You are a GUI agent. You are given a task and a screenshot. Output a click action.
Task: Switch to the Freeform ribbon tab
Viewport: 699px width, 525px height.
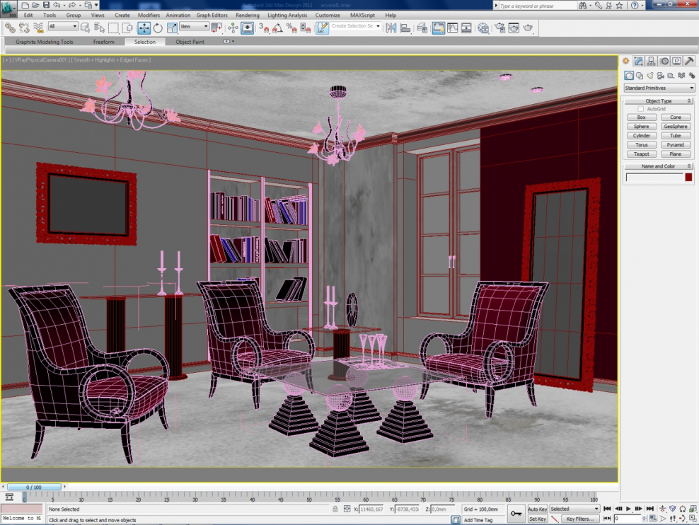tap(103, 42)
